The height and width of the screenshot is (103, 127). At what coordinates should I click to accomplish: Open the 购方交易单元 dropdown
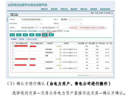(32, 24)
